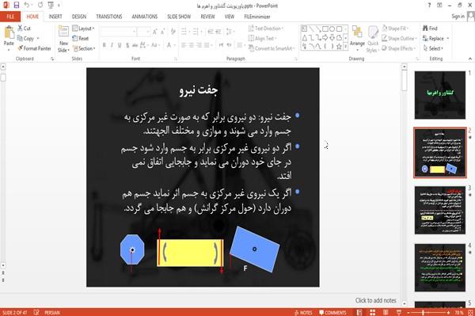The width and height of the screenshot is (475, 316).
Task: Open the Replace dropdown arrow
Action: pos(448,39)
